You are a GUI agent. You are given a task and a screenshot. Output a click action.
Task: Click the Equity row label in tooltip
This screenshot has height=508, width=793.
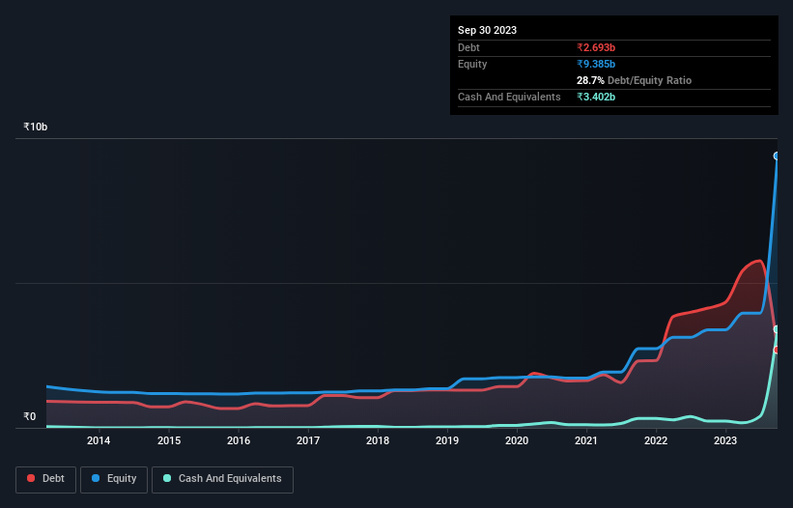pyautogui.click(x=472, y=64)
